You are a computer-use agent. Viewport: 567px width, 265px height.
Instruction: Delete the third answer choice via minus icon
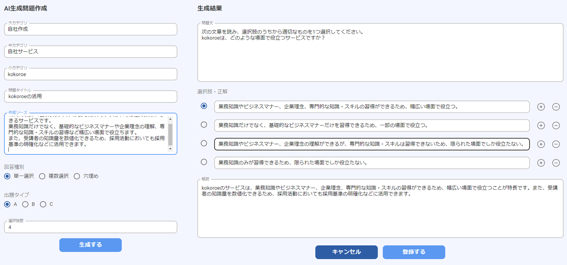[556, 144]
